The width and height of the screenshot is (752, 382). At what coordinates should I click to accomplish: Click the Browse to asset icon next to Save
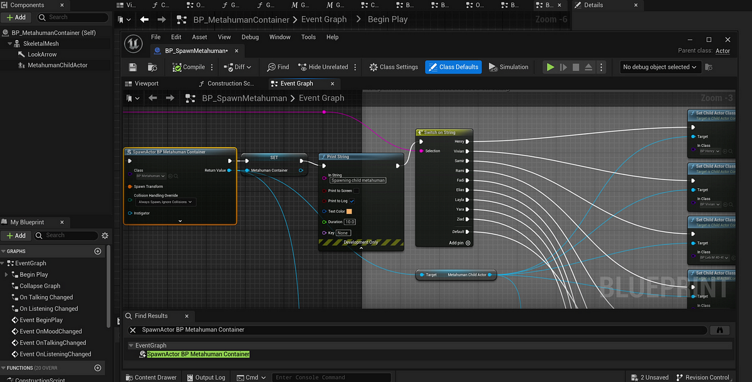coord(151,67)
